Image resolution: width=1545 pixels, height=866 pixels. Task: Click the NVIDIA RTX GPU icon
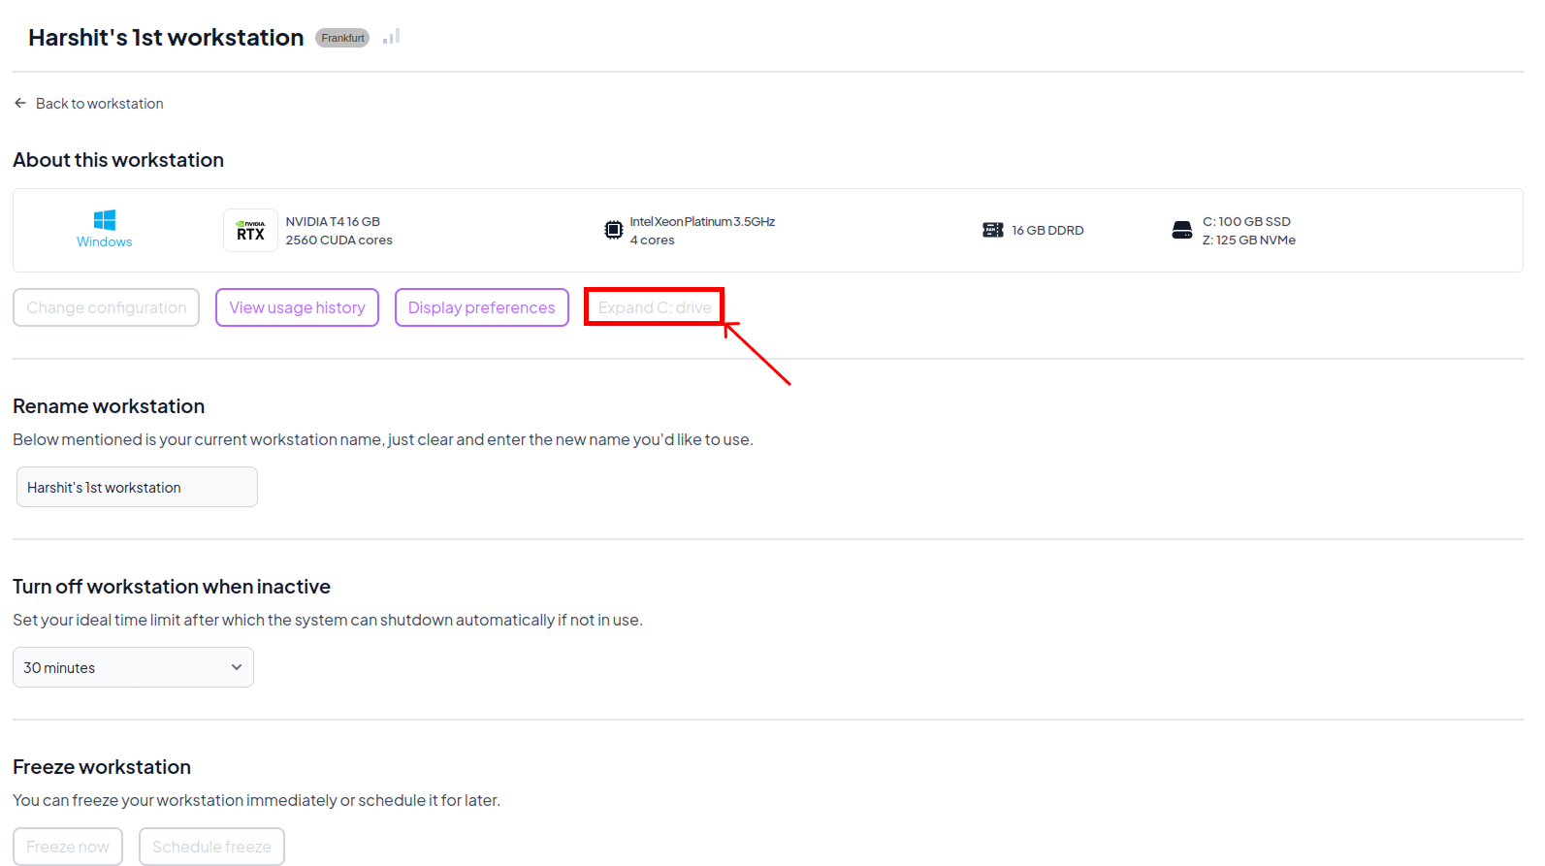pyautogui.click(x=250, y=231)
